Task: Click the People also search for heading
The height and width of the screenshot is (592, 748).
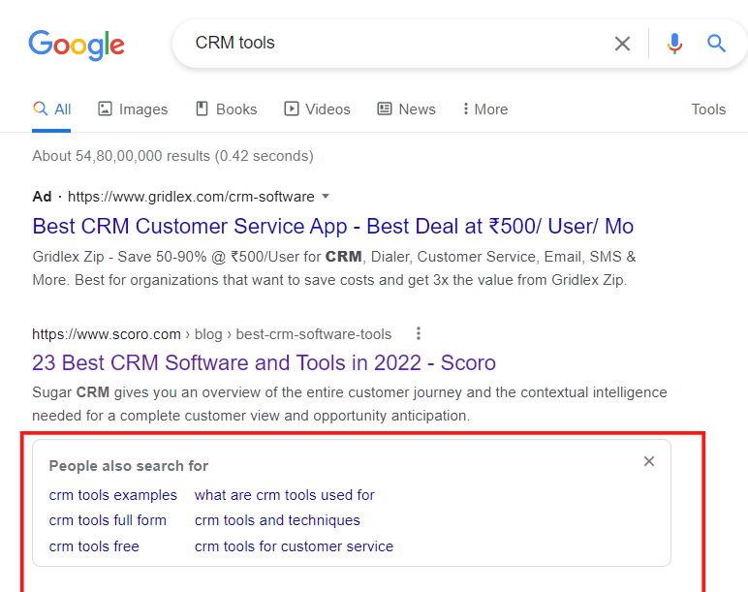Action: pos(129,466)
